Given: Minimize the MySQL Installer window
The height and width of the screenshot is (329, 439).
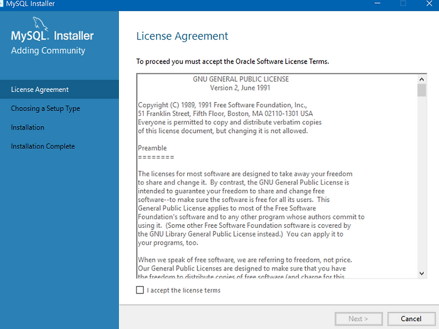Looking at the screenshot, I should [377, 4].
